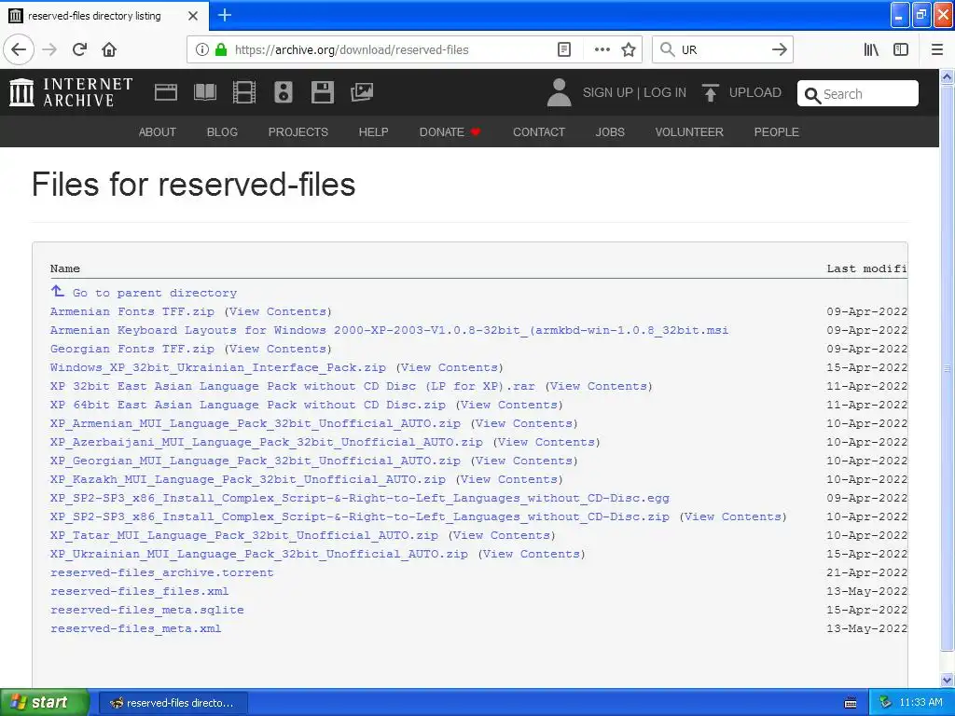Download reserved-files_archive.torrent

tap(162, 572)
